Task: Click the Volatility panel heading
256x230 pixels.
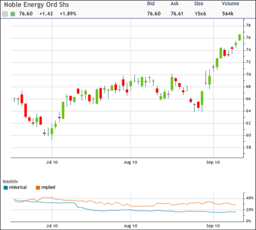Action: (10, 181)
